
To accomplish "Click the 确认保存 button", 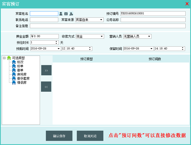I will click(59, 136).
